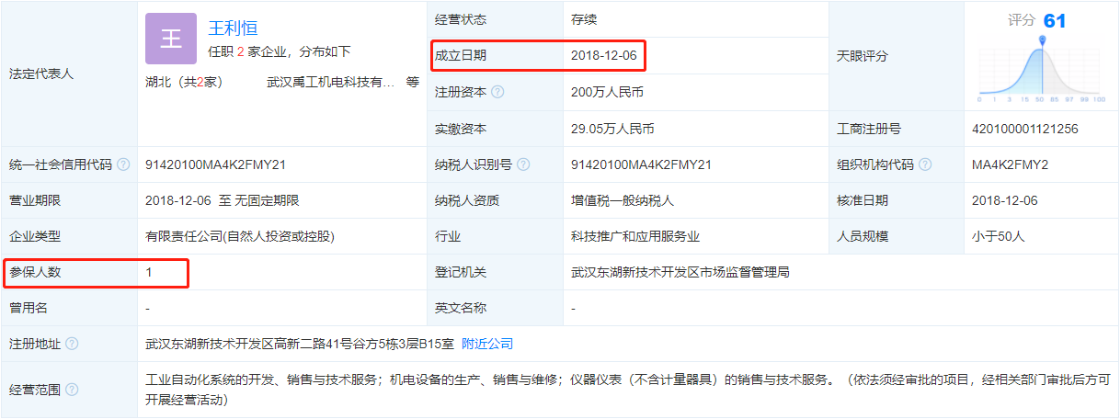Select the 参保人数 value 1
The image size is (1120, 419).
click(x=149, y=272)
